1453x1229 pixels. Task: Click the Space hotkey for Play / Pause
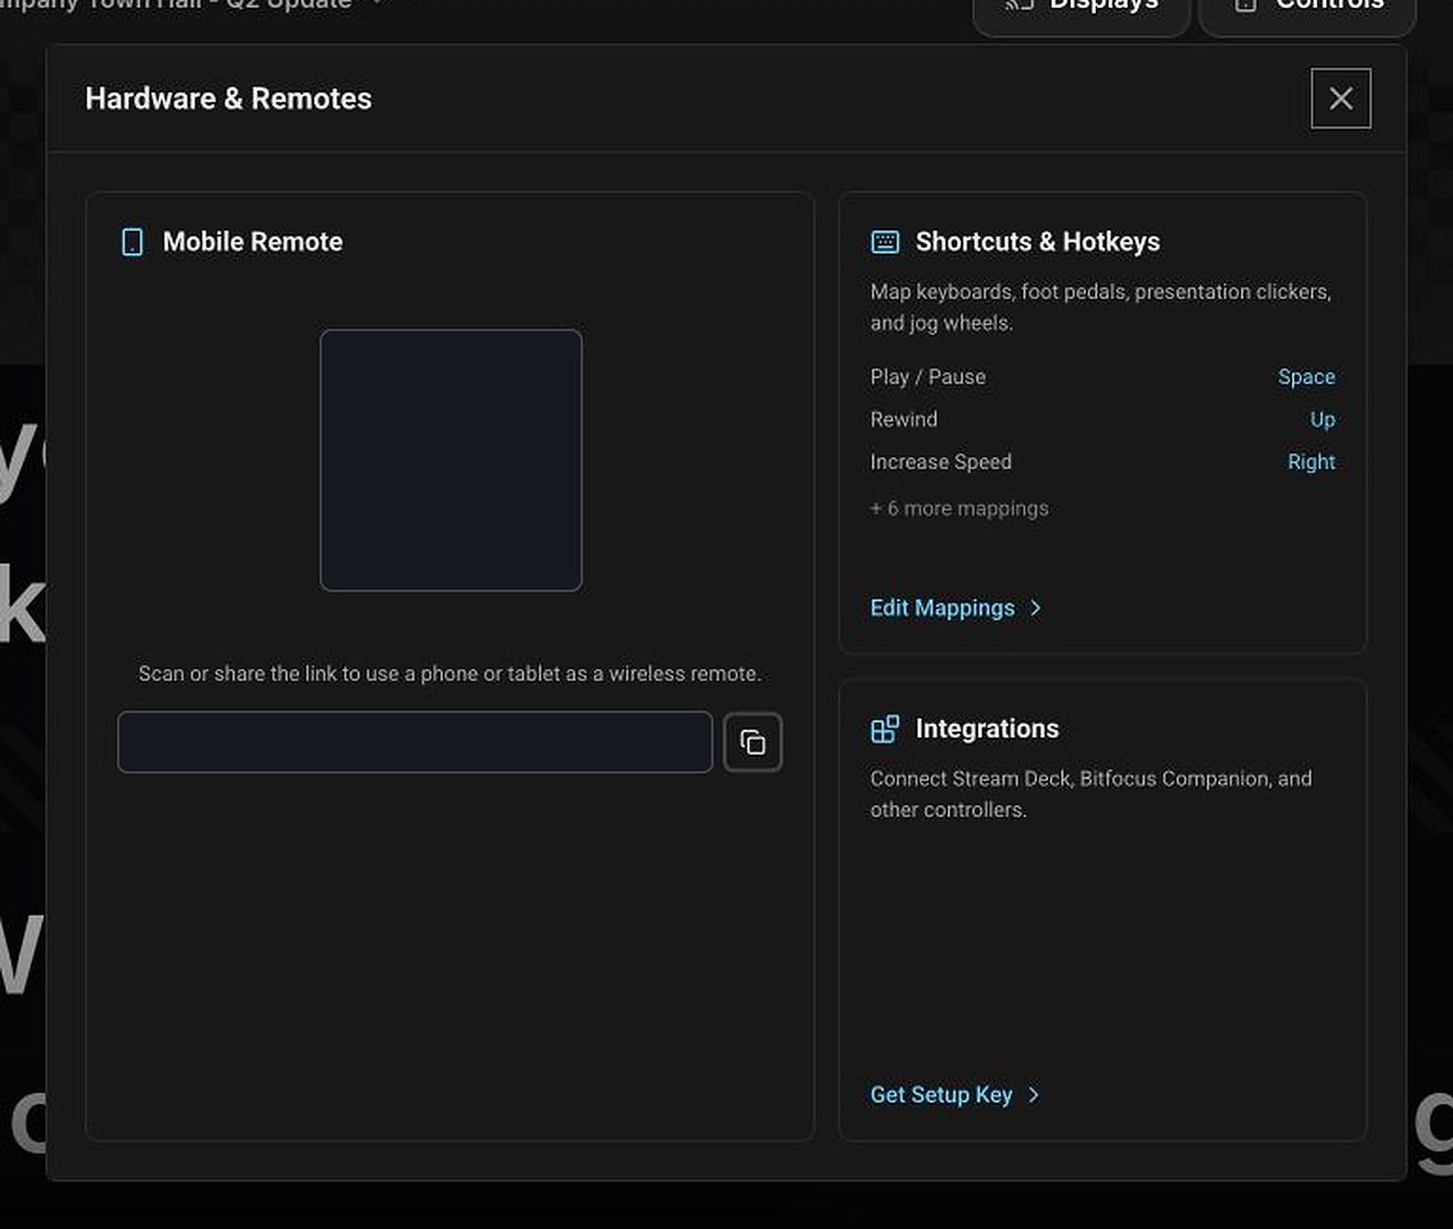[1306, 377]
